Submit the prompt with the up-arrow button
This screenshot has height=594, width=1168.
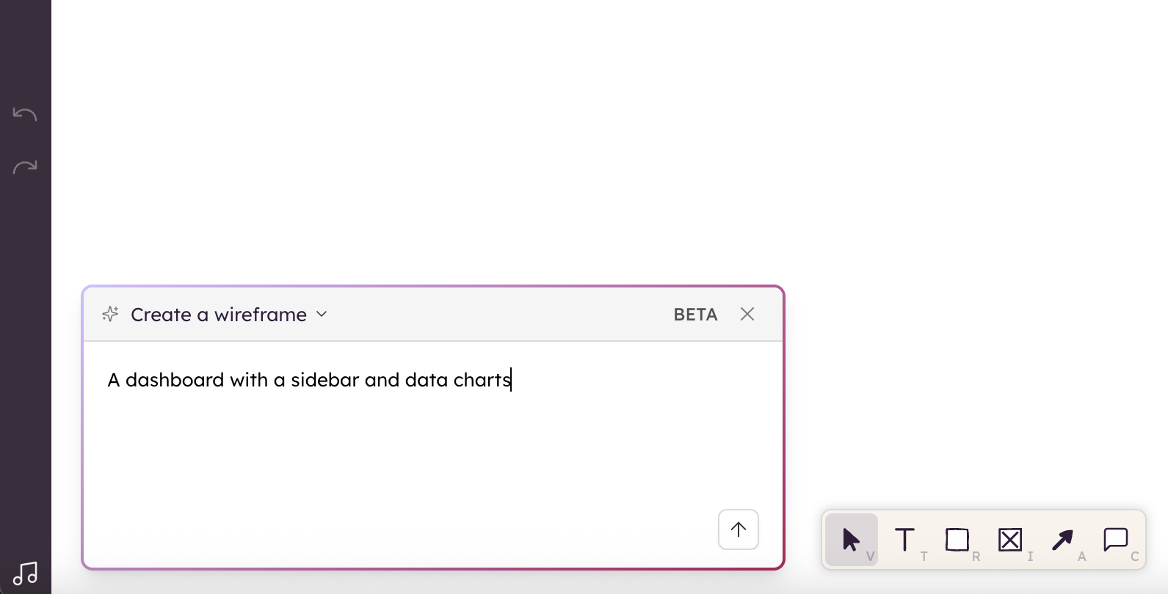[x=738, y=529]
